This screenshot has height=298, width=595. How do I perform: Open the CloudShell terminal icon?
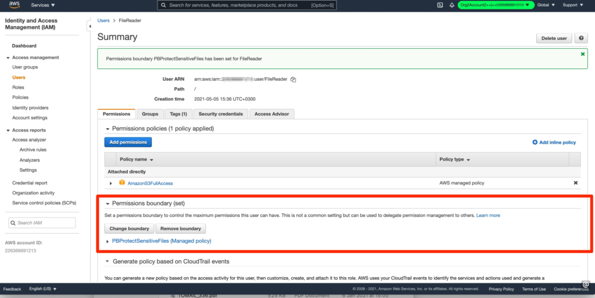click(x=440, y=5)
